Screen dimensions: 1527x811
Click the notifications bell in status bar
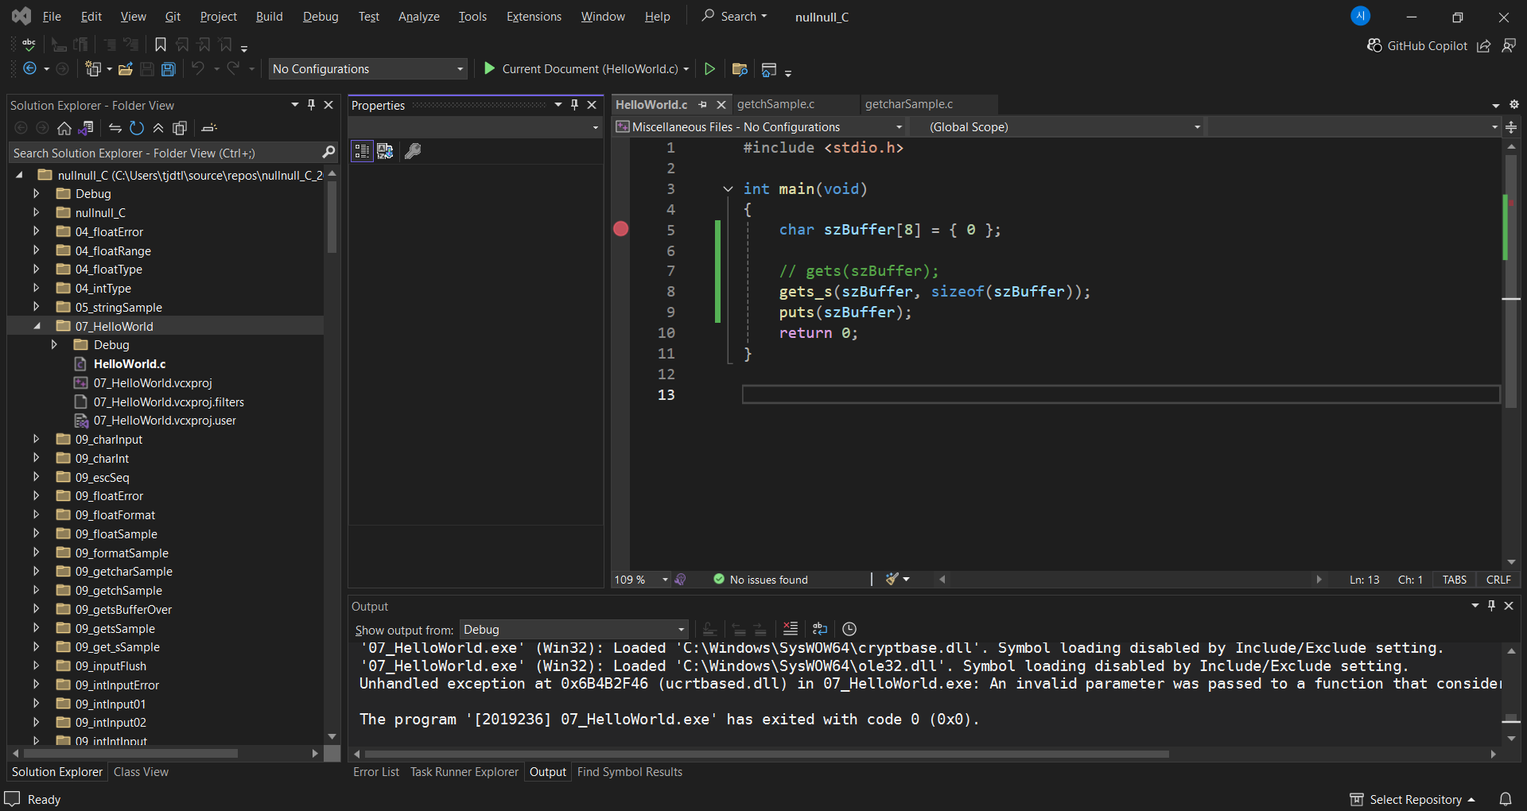pyautogui.click(x=1506, y=799)
